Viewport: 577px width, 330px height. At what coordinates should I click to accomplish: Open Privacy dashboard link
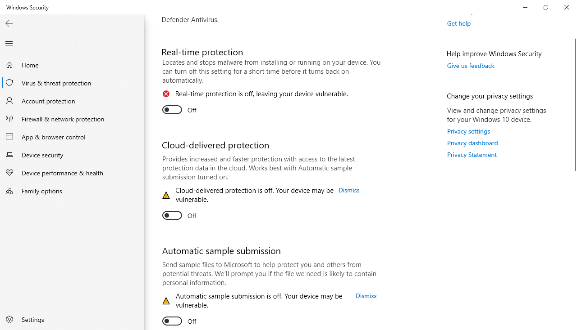(x=472, y=143)
